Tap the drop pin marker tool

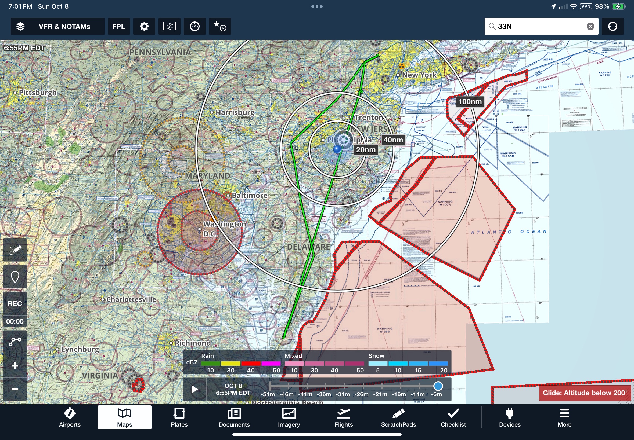15,277
